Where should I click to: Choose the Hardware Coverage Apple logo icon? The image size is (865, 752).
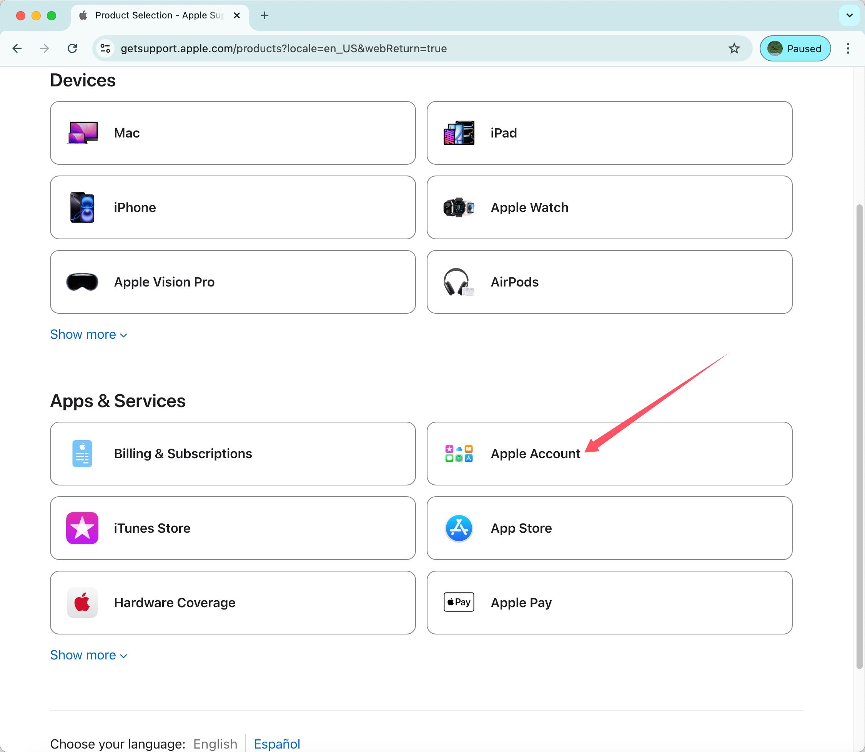pos(82,603)
